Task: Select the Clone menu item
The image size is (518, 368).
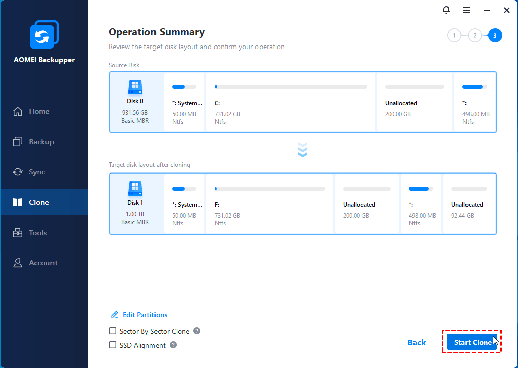Action: click(44, 202)
